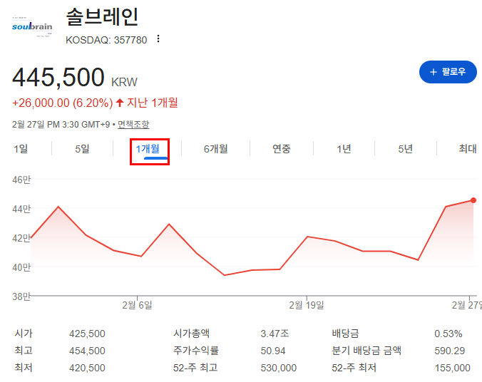Select the 연중 chart tab
Viewport: 482px width, 382px height.
282,149
